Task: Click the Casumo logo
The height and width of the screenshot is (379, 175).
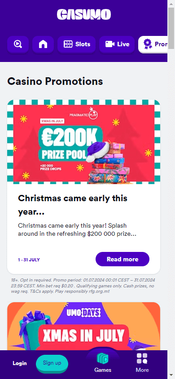Action: coord(84,14)
